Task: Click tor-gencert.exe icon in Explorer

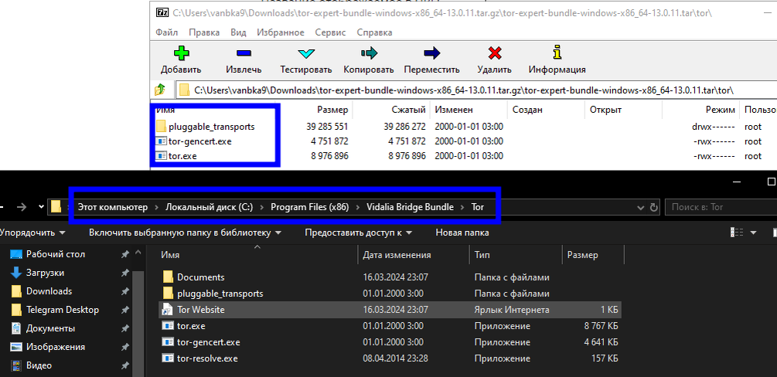Action: click(x=168, y=342)
